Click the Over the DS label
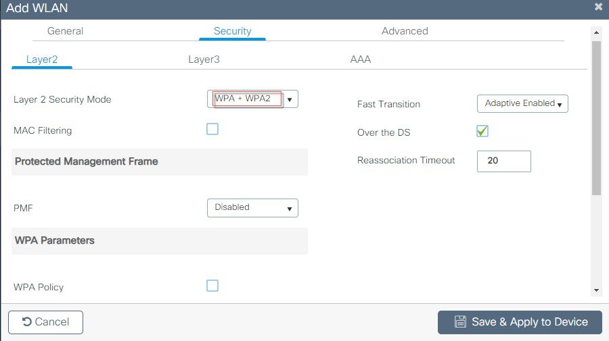 click(x=384, y=132)
